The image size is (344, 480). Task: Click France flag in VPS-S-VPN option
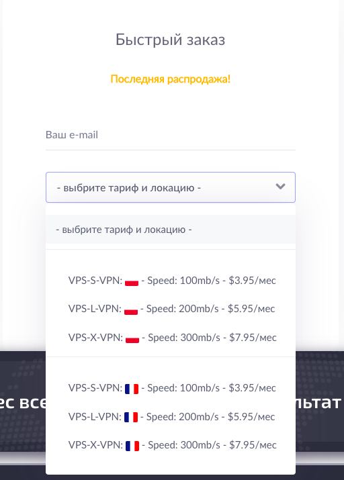click(x=132, y=389)
